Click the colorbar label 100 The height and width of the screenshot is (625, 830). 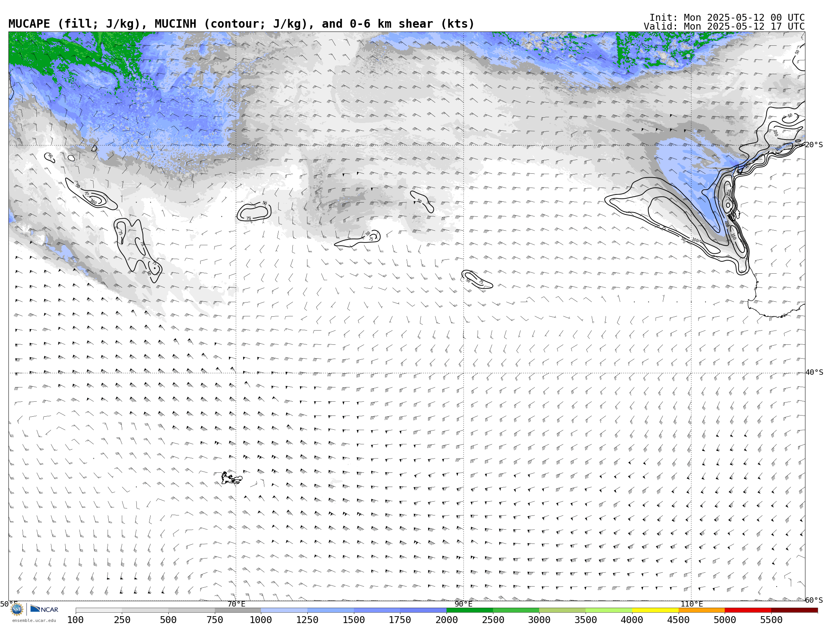[75, 620]
